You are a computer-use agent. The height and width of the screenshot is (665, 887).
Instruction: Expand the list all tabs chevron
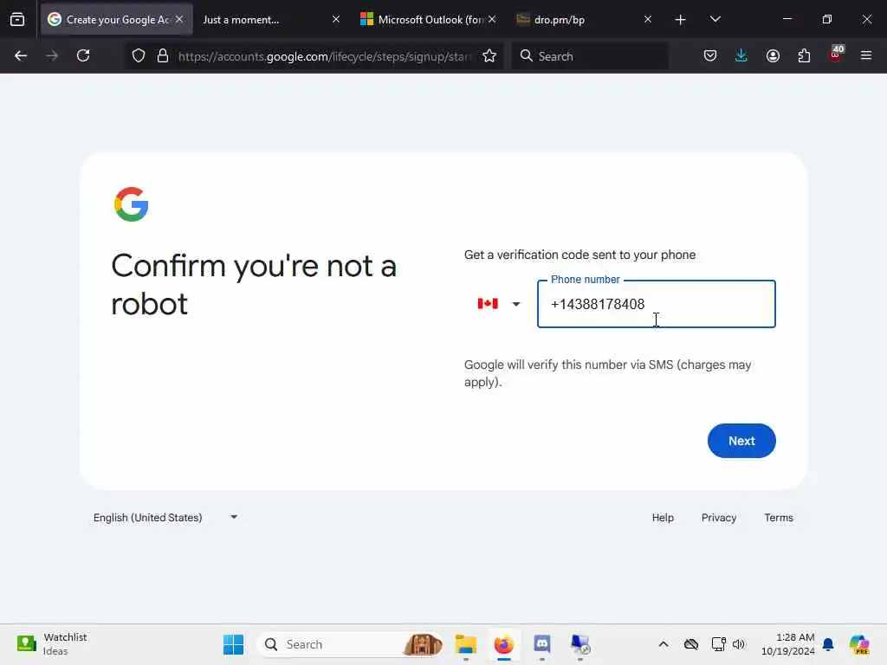coord(715,19)
